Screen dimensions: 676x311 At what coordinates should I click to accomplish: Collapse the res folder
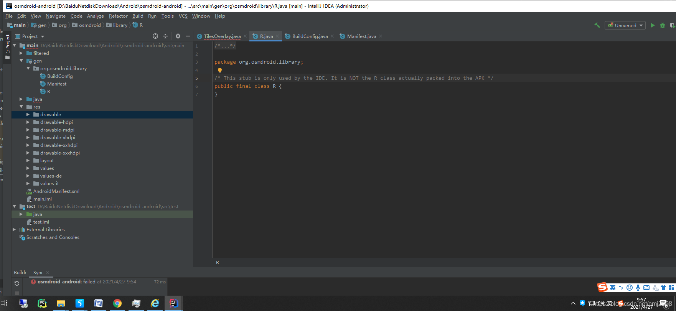coord(21,107)
